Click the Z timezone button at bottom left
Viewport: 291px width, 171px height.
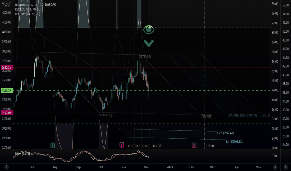(7, 167)
